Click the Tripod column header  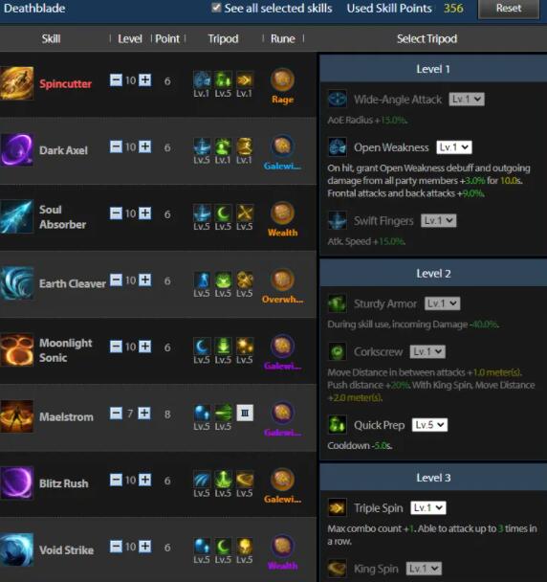223,38
